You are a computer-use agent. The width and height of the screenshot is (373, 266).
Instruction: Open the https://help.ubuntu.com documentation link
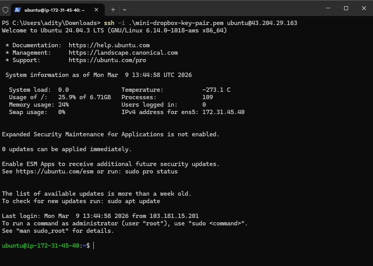tap(109, 45)
